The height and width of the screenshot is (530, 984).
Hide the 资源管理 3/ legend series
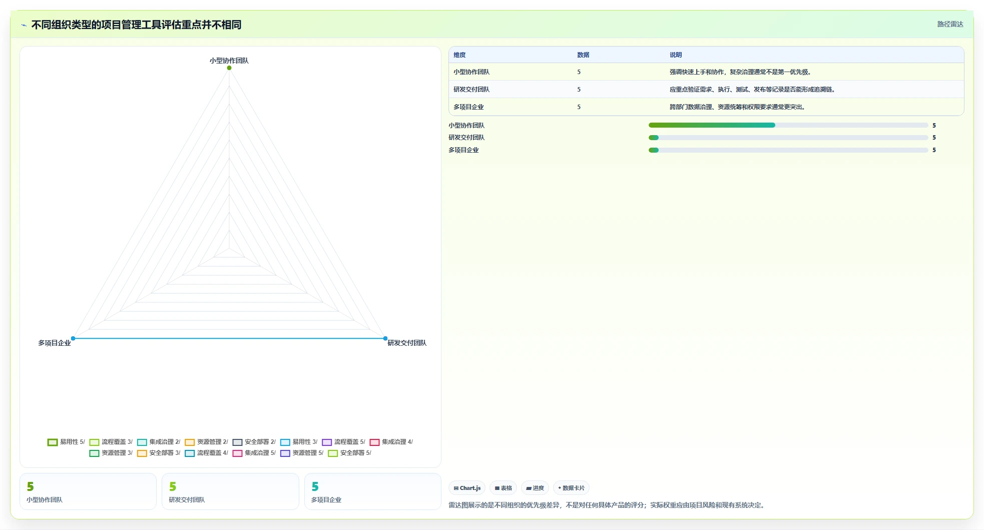click(x=111, y=453)
